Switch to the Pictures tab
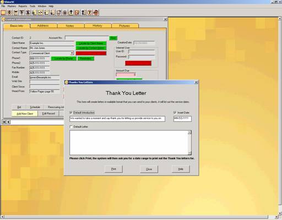Viewport: 282px width, 220px height. click(124, 26)
